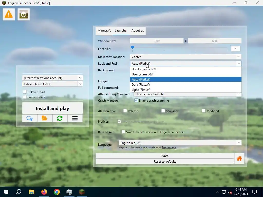Open After starting Minecraft dropdown
This screenshot has height=197, width=263.
point(187,94)
